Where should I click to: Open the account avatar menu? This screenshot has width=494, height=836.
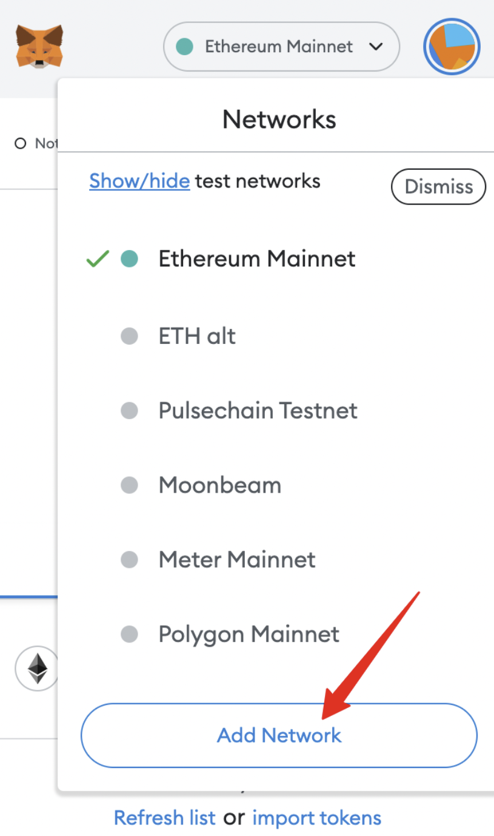tap(452, 47)
